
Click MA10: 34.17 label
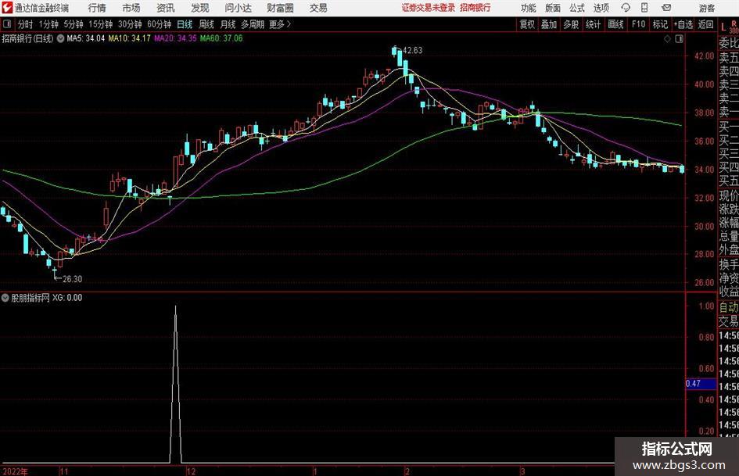coord(129,38)
